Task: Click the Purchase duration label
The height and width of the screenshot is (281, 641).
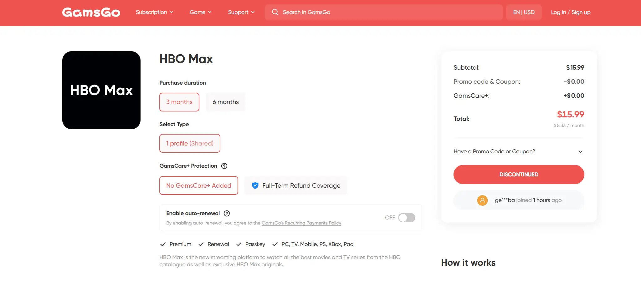Action: (182, 83)
